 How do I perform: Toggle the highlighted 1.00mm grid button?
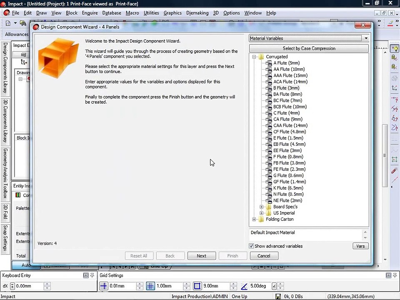(150, 286)
